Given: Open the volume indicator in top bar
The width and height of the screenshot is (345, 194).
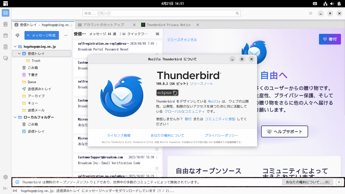Looking at the screenshot, I should 332,4.
